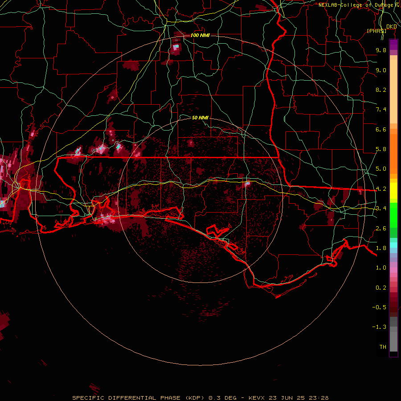Click the 1.0 value on the color scale
This screenshot has width=401, height=401.
click(381, 268)
